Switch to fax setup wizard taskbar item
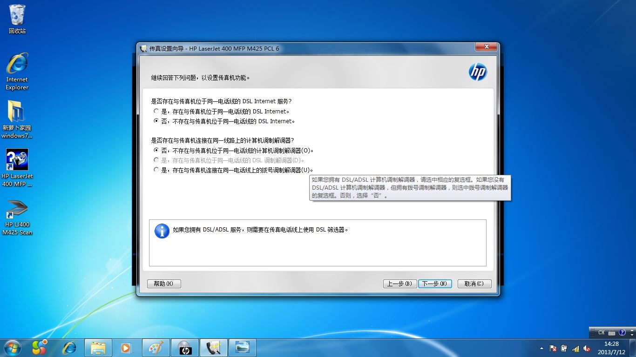 pyautogui.click(x=214, y=348)
